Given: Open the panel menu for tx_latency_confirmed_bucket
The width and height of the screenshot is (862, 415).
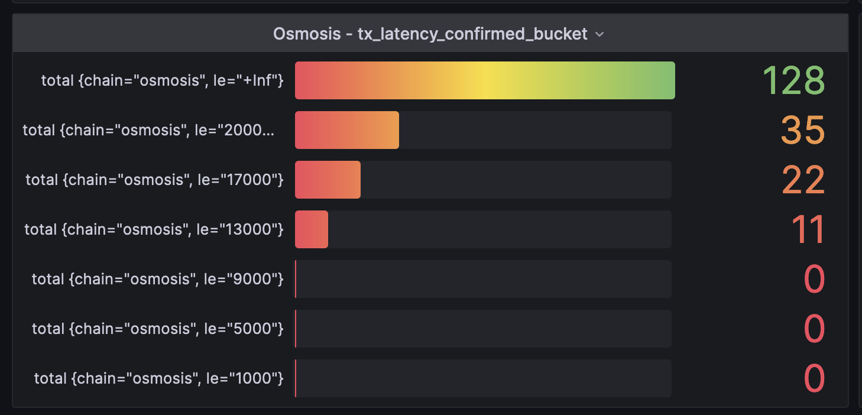Looking at the screenshot, I should 600,34.
